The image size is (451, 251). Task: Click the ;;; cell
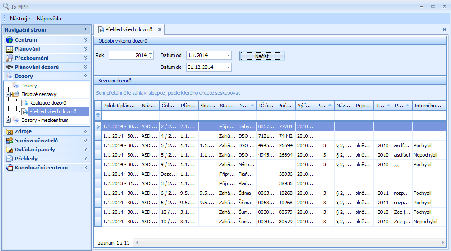pos(403,164)
